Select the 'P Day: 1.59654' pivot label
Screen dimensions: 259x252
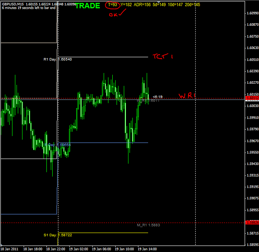[58, 145]
